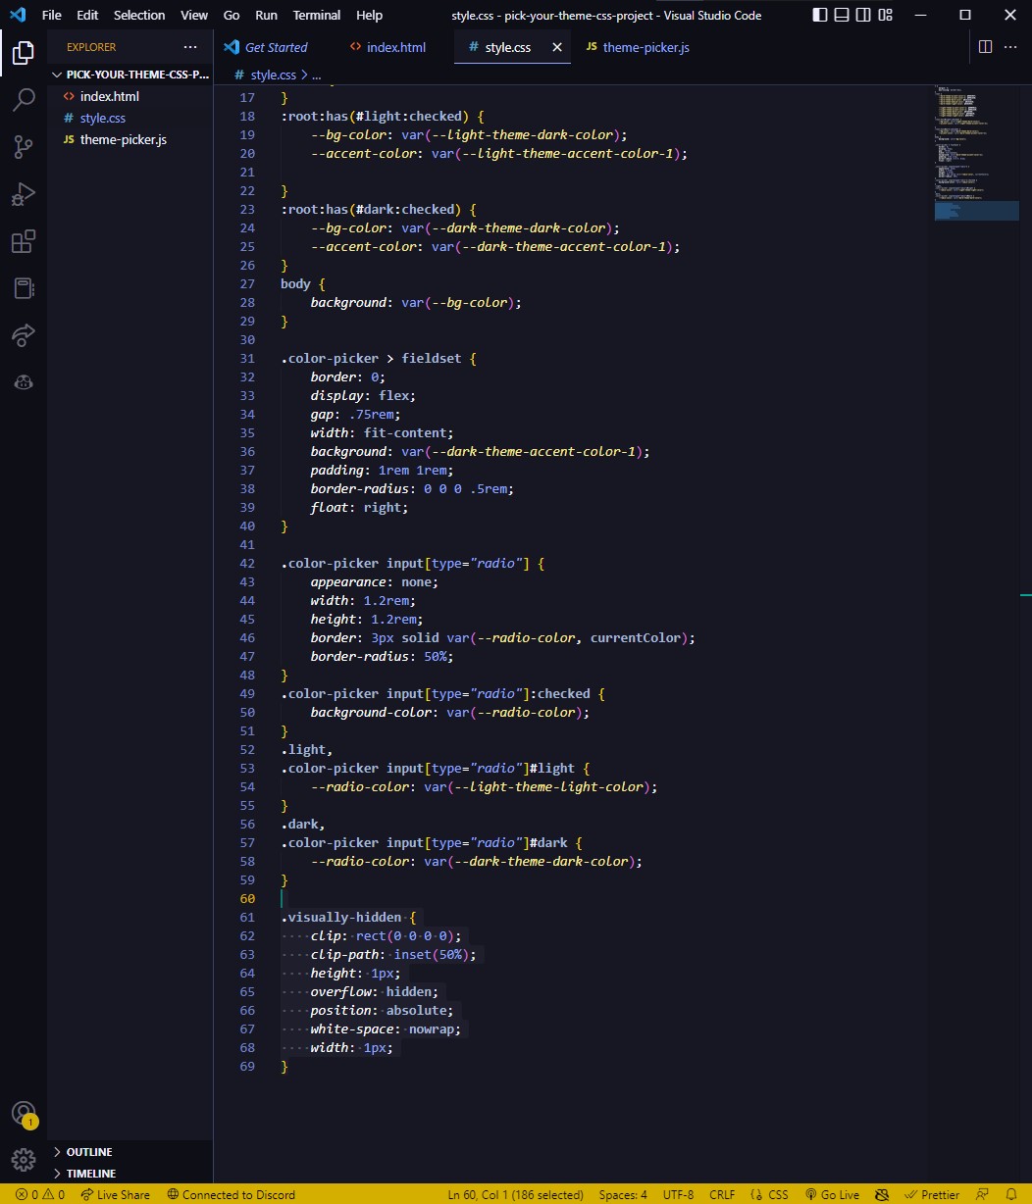Click the breadcrumb ellipsis after style.css
The width and height of the screenshot is (1032, 1204).
click(x=316, y=75)
